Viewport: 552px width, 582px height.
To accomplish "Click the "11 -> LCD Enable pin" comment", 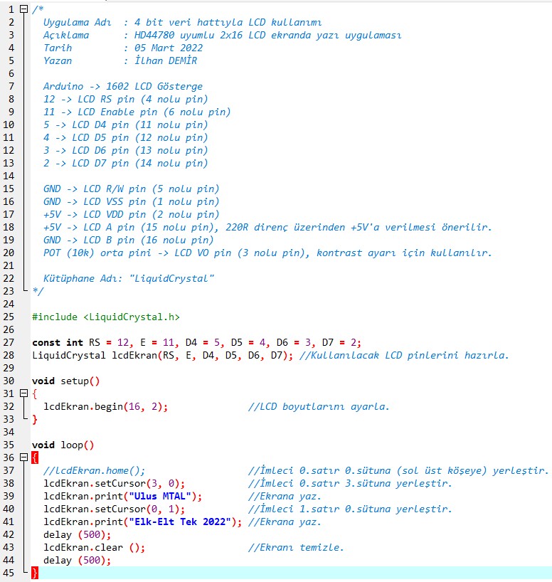I will pos(100,112).
